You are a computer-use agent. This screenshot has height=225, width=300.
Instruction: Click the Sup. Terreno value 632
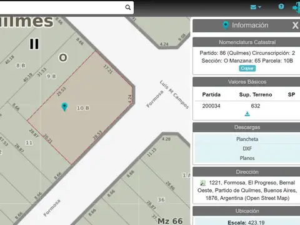coord(256,106)
